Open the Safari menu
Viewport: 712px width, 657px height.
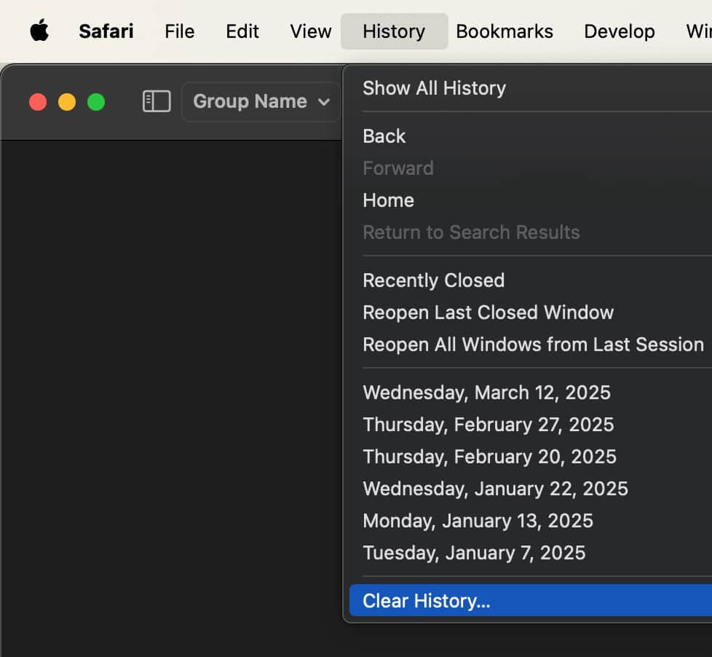(106, 31)
